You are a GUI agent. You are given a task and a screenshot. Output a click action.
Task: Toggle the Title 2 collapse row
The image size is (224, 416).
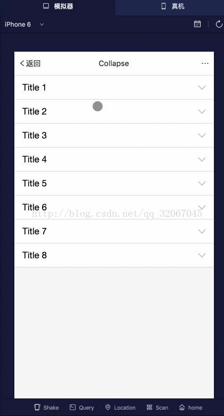click(x=114, y=111)
